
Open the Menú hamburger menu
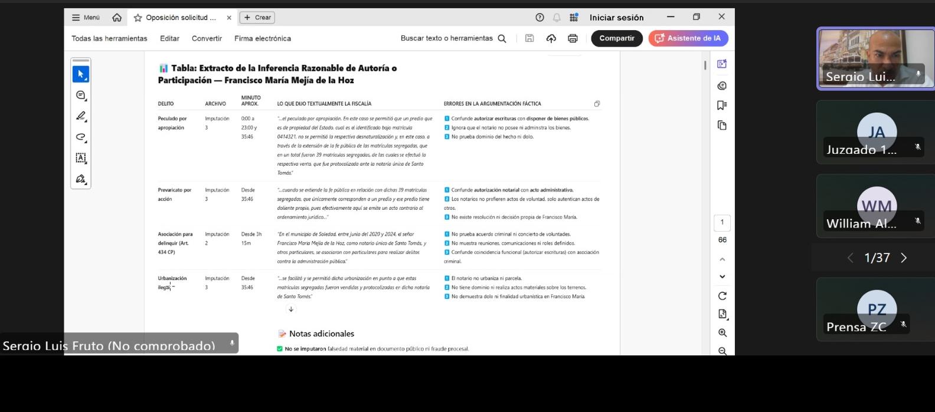(x=86, y=18)
